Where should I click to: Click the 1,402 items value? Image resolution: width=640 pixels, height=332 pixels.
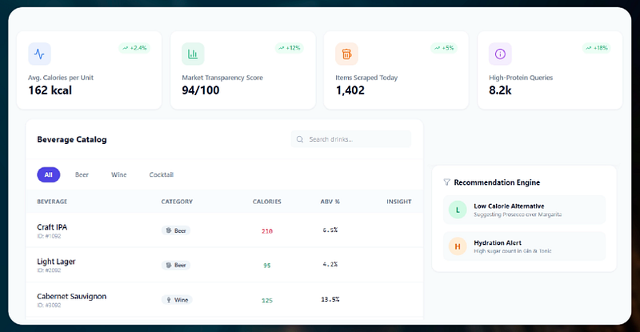point(350,90)
